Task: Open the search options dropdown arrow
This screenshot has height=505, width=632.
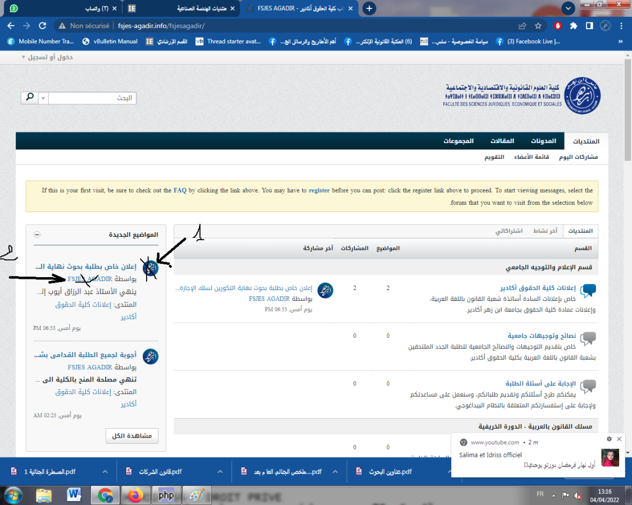Action: tap(43, 98)
